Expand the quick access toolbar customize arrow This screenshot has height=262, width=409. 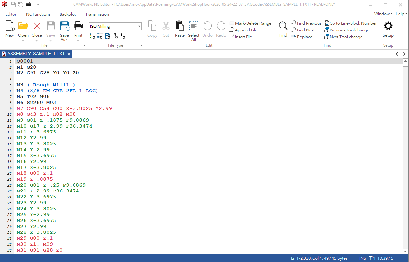click(38, 4)
